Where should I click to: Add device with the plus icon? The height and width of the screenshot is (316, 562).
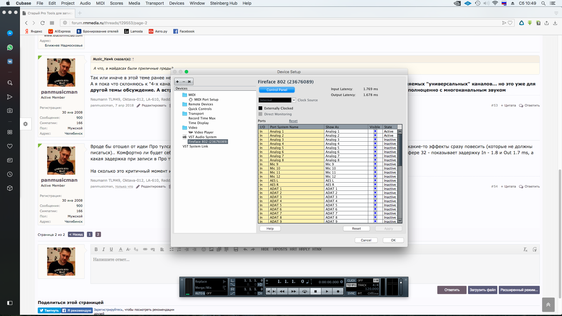[x=177, y=82]
